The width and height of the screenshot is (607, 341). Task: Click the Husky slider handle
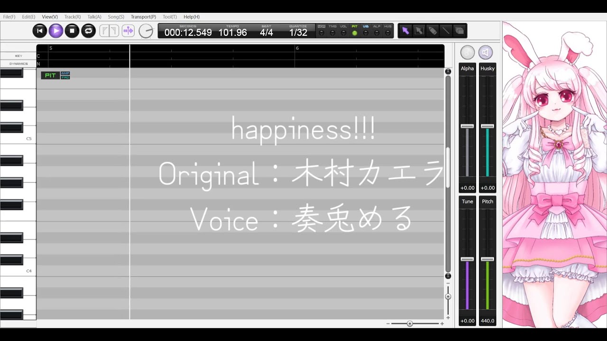point(487,126)
